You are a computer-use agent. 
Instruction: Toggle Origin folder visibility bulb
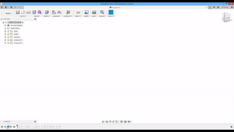(8, 31)
